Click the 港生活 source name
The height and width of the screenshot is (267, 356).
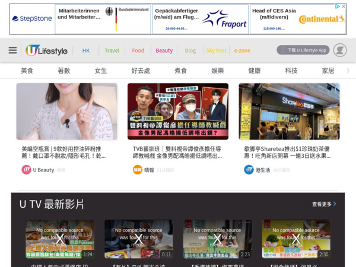[x=263, y=170]
